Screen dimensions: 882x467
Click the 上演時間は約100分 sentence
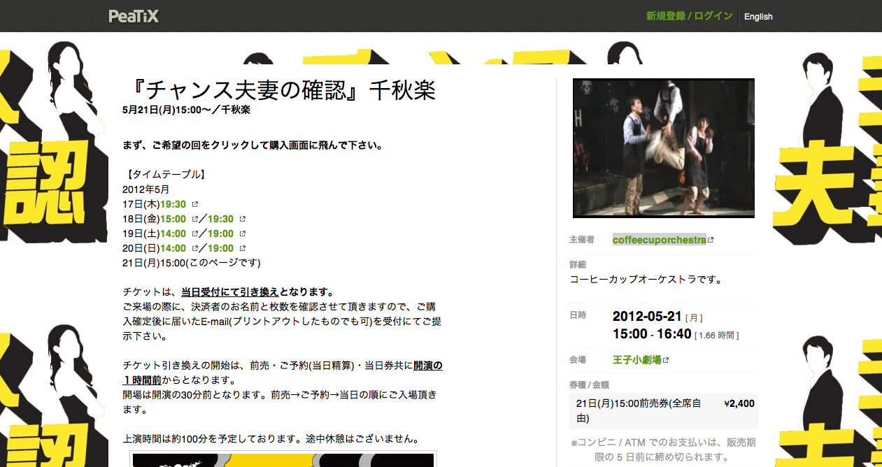coord(271,440)
